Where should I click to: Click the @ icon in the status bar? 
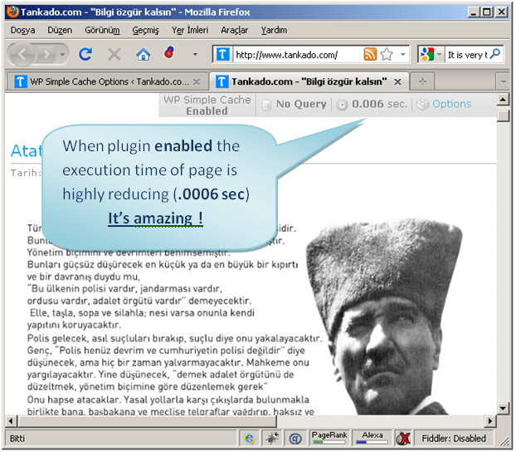pyautogui.click(x=295, y=438)
